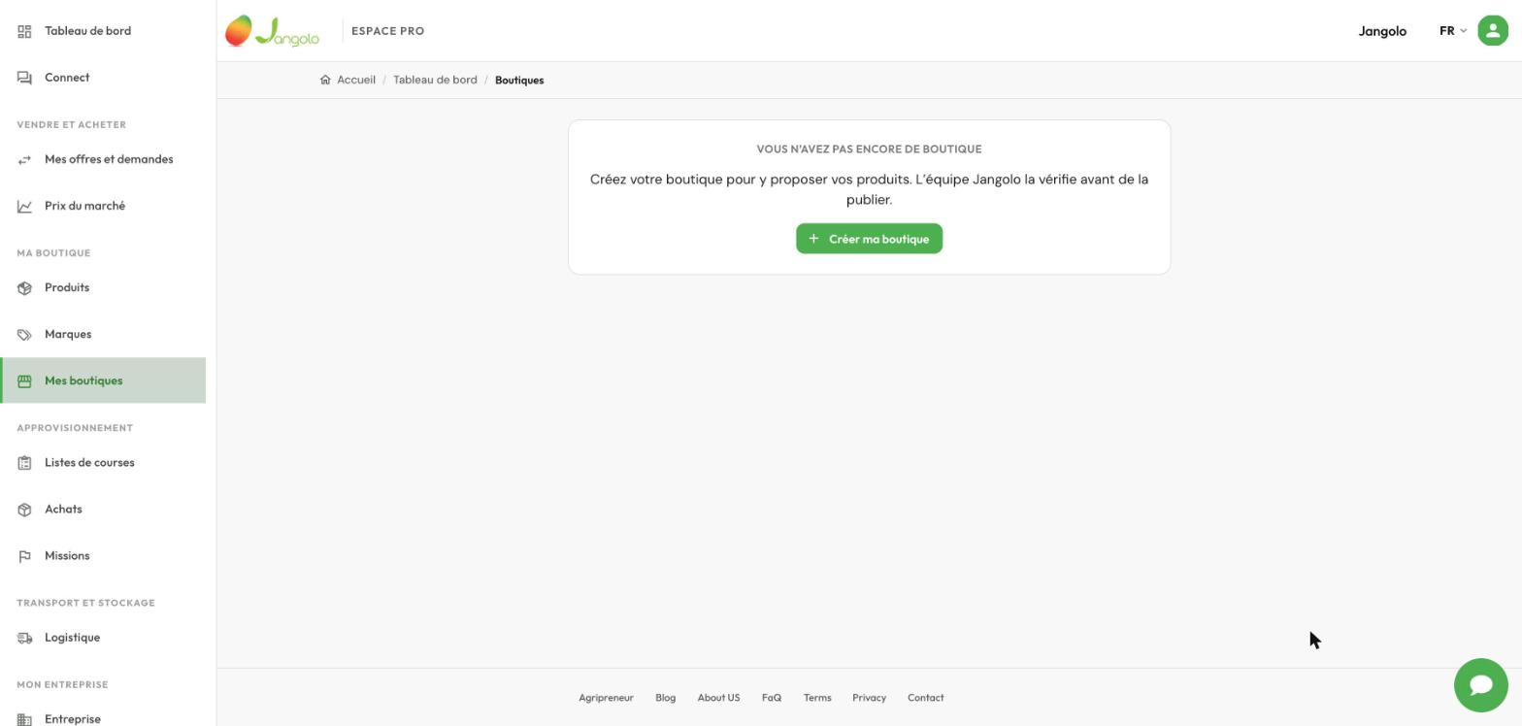This screenshot has height=726, width=1522.
Task: Open the user profile avatar icon
Action: pos(1492,31)
